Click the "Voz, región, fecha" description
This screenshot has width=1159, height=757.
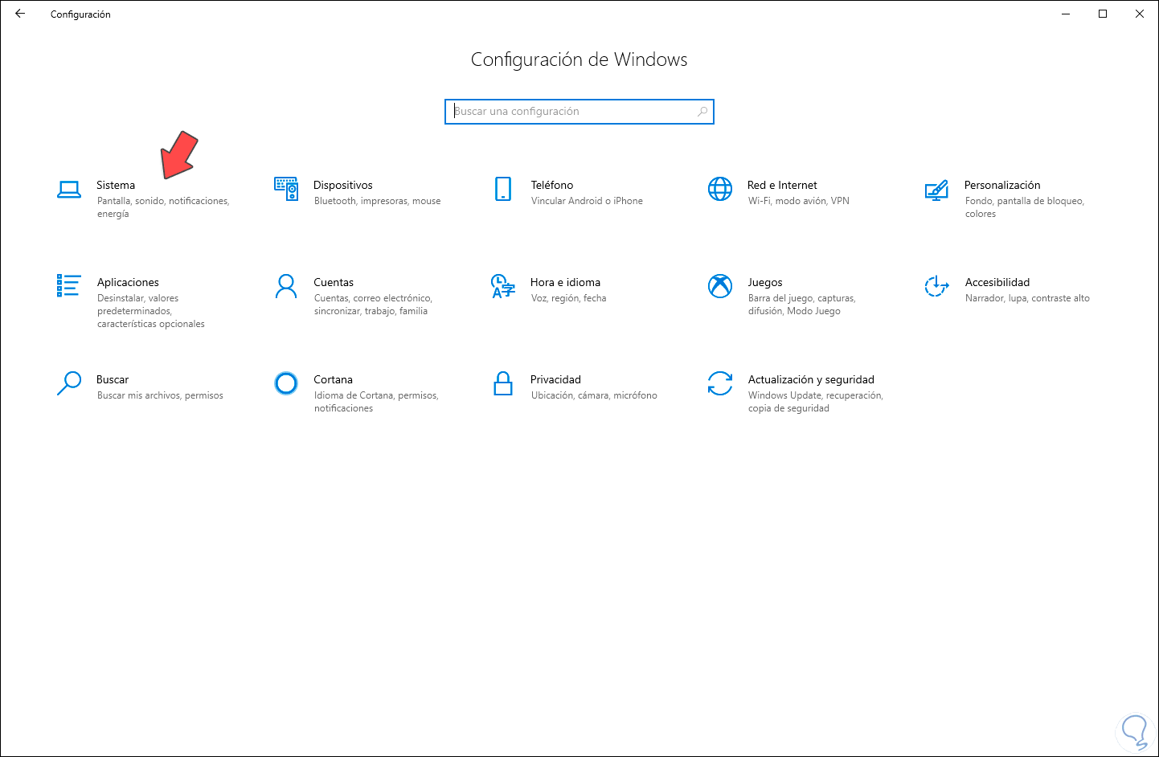point(568,298)
